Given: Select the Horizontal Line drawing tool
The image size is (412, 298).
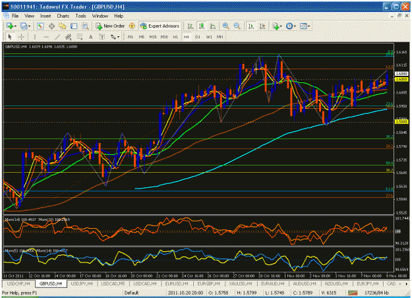Looking at the screenshot, I should [46, 37].
